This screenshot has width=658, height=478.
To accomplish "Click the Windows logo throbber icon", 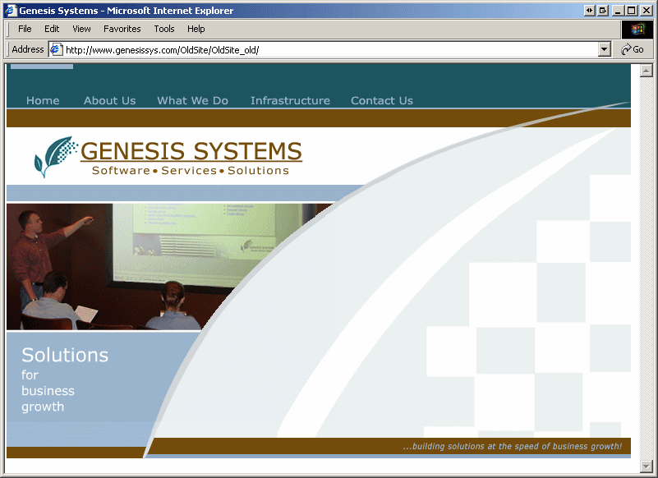I will coord(637,29).
